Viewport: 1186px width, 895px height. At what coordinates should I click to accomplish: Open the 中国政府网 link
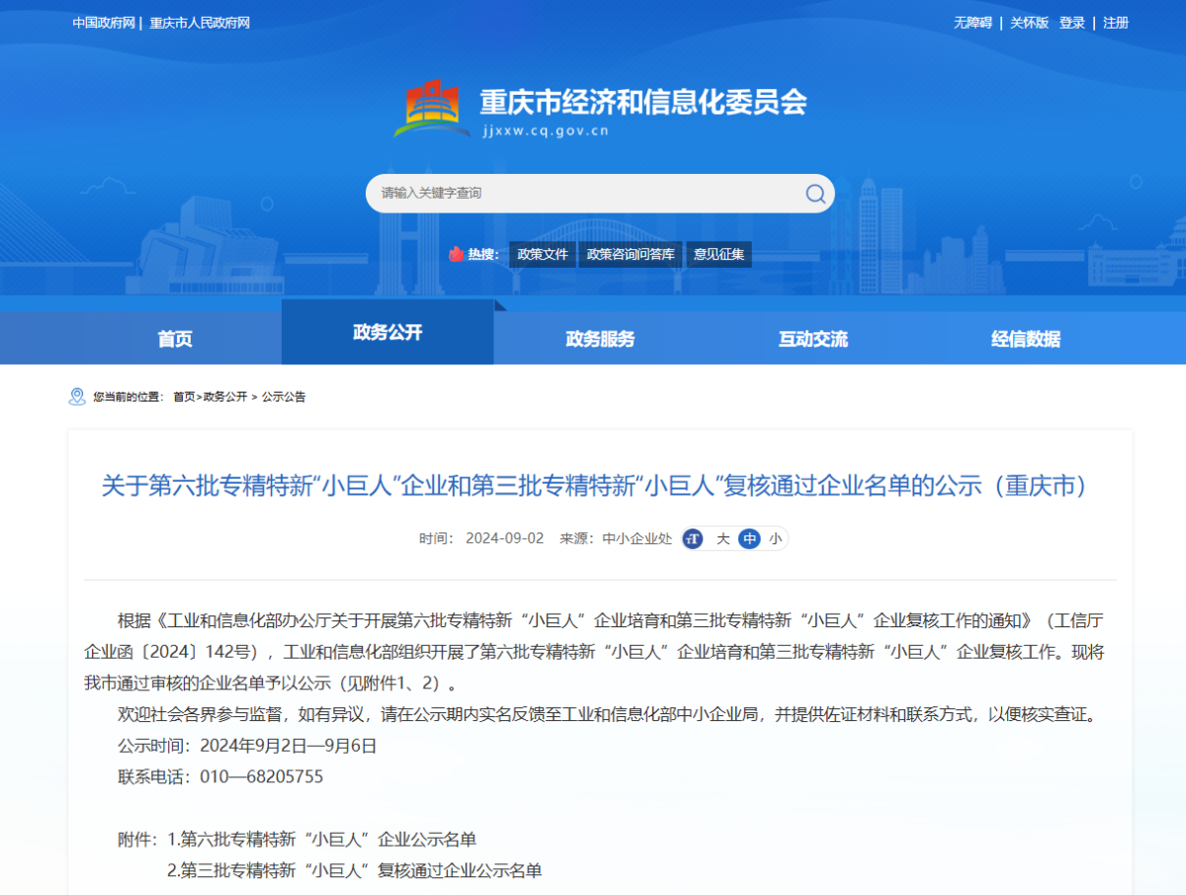coord(104,23)
